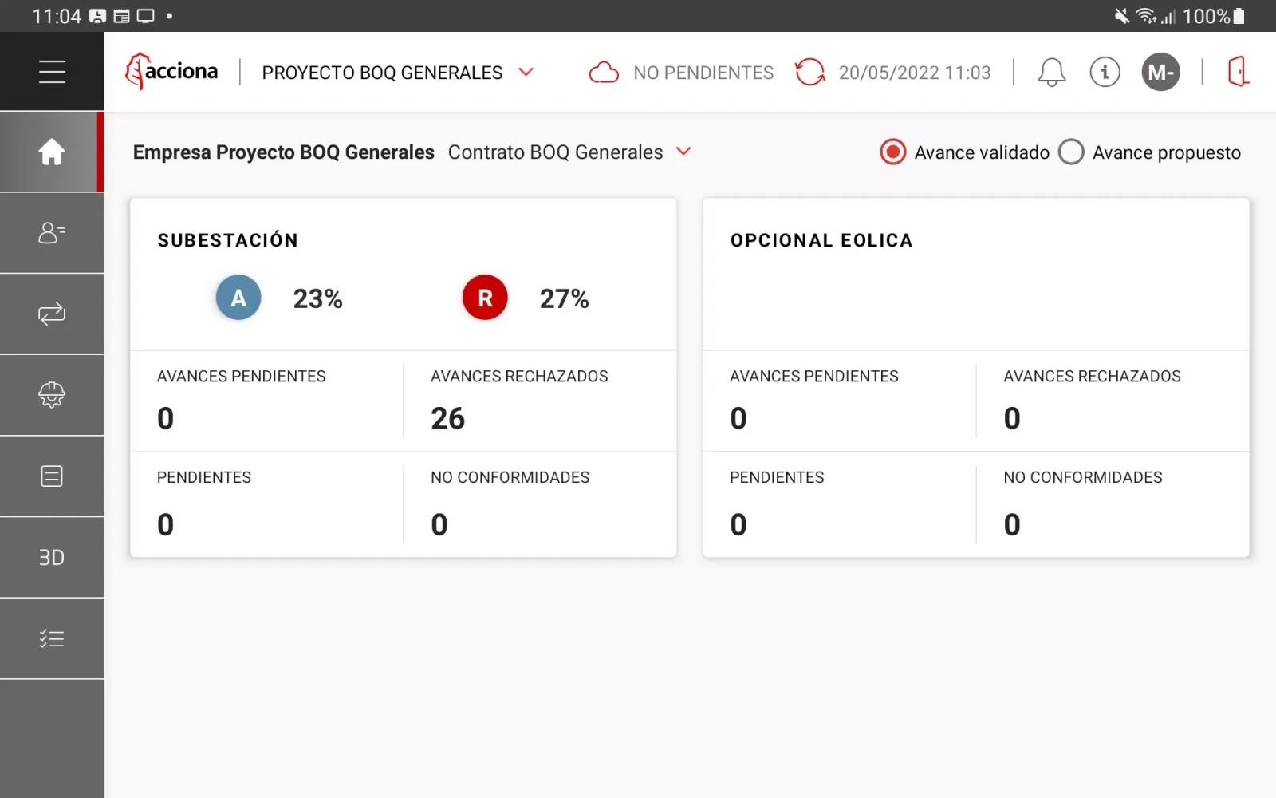Image resolution: width=1276 pixels, height=798 pixels.
Task: Open the checklist sidebar icon
Action: 52,638
